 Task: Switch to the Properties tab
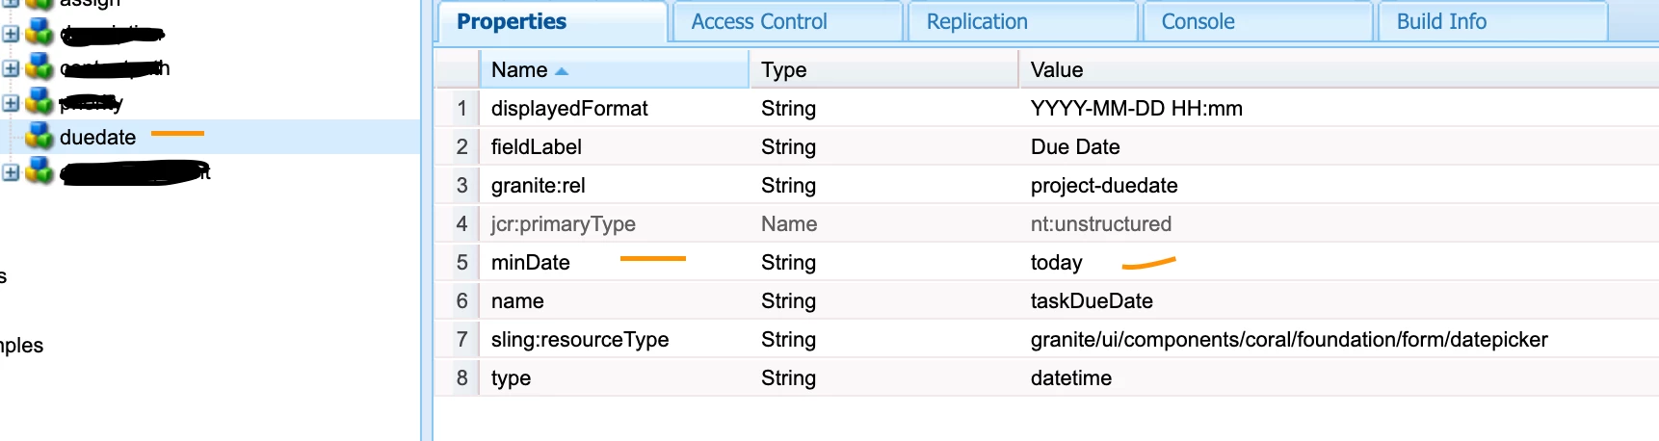click(x=512, y=21)
